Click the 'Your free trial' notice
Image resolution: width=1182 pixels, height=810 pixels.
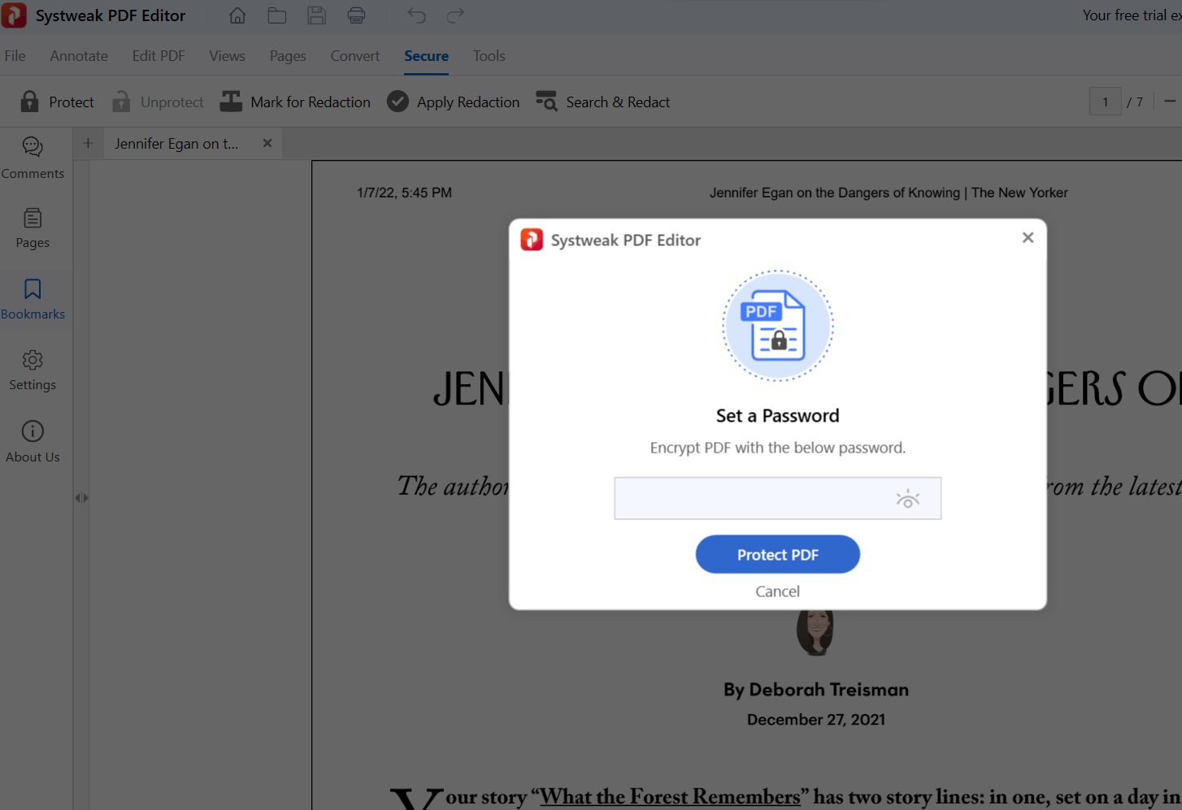(1132, 15)
